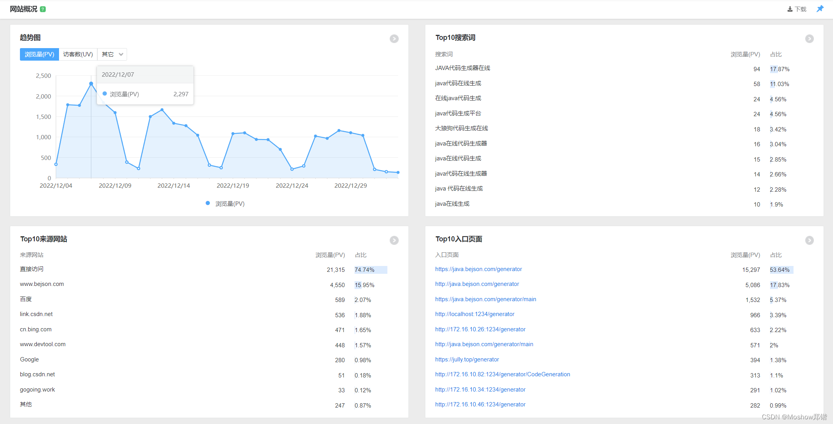
Task: Click the 53.64% share bar in 入口页面
Action: pyautogui.click(x=781, y=270)
